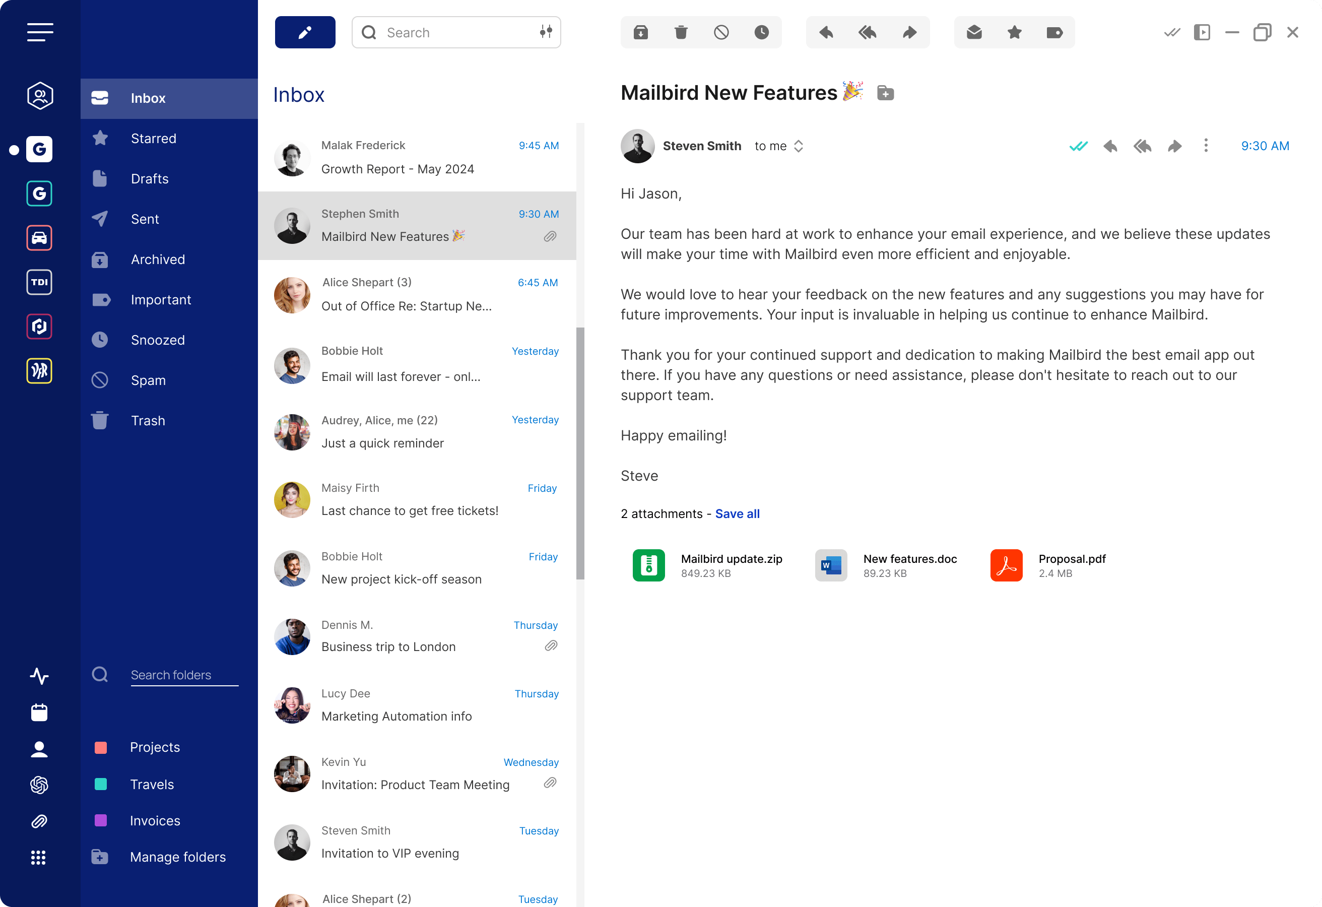Open Growth Report - May 2024 email

point(417,158)
